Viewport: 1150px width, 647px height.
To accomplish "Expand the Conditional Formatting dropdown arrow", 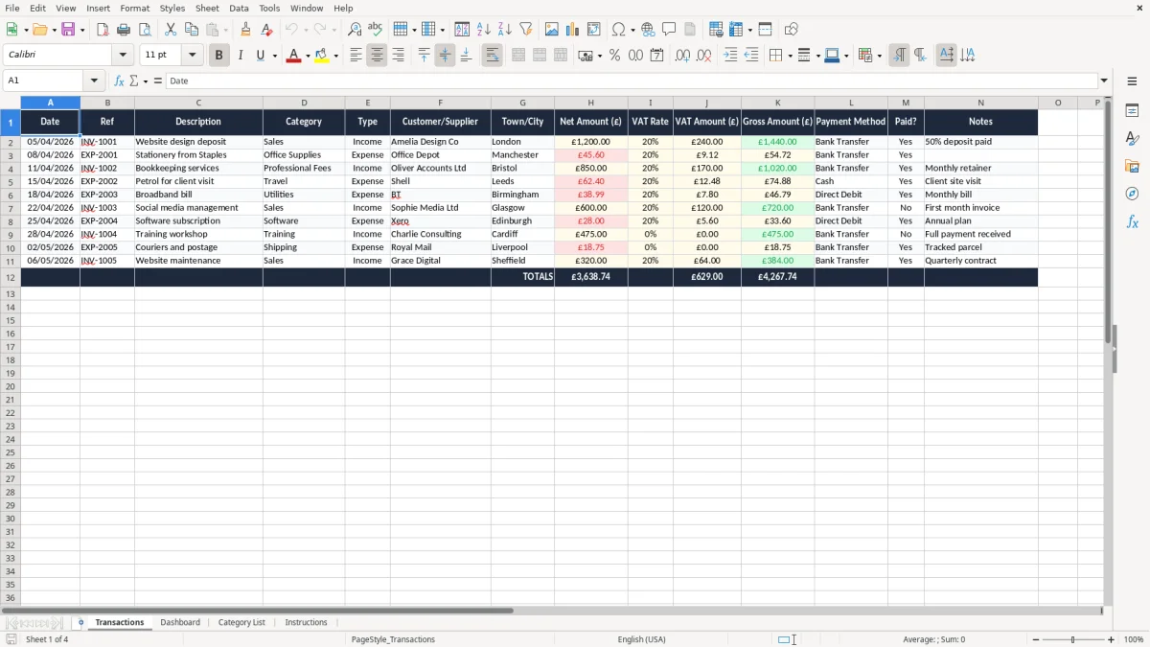I will pyautogui.click(x=879, y=56).
